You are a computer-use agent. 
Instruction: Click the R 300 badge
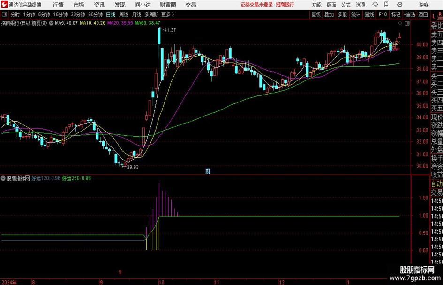coord(440,16)
